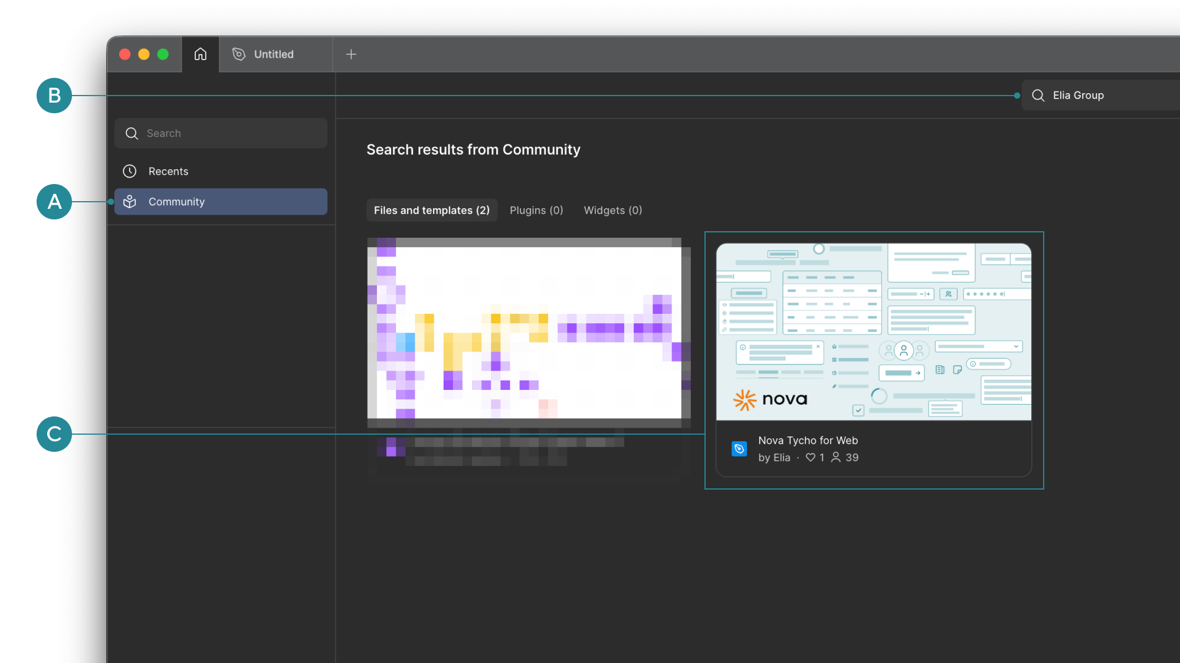Click the Elia Group community search field

[x=1109, y=96]
